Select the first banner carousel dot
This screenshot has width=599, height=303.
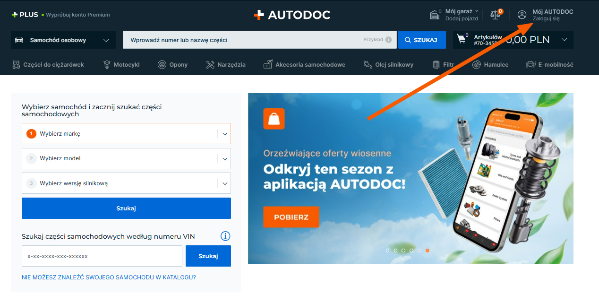coord(388,251)
